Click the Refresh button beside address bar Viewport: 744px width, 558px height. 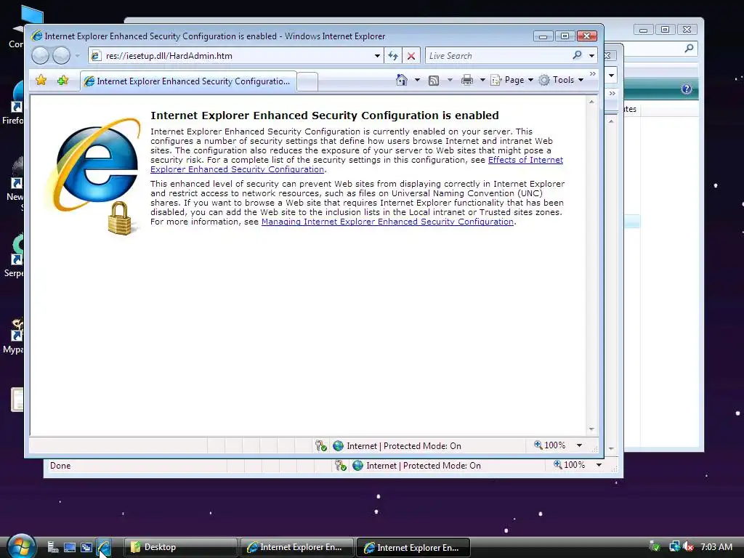coord(392,56)
